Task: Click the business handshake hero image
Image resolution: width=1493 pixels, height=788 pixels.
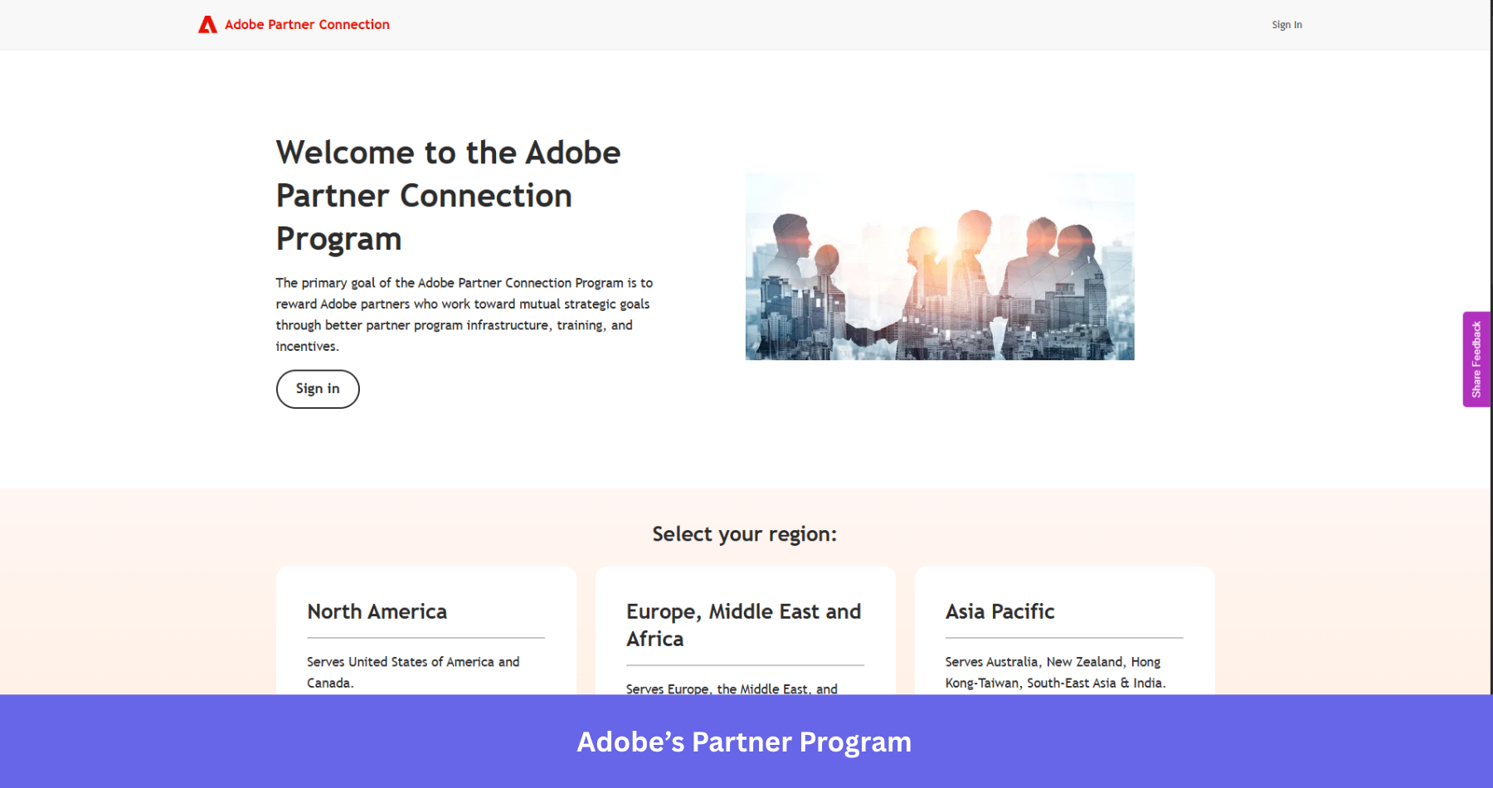Action: 940,265
